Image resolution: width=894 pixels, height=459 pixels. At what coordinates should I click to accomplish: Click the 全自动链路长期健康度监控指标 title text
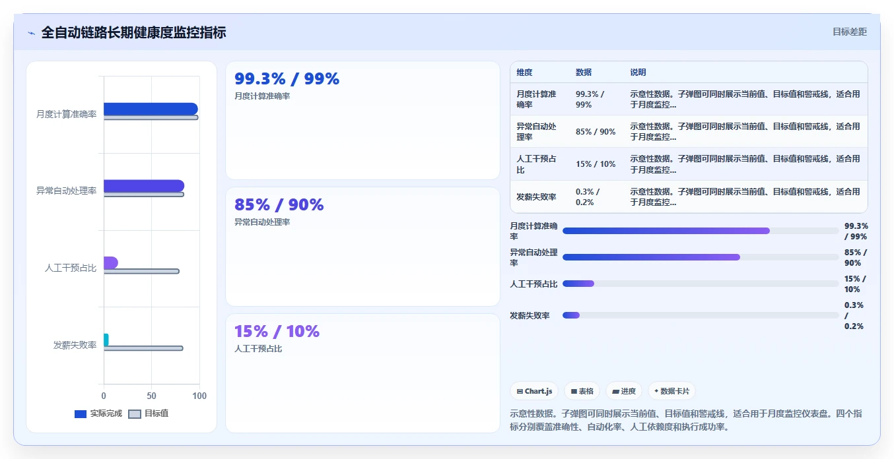tap(133, 32)
